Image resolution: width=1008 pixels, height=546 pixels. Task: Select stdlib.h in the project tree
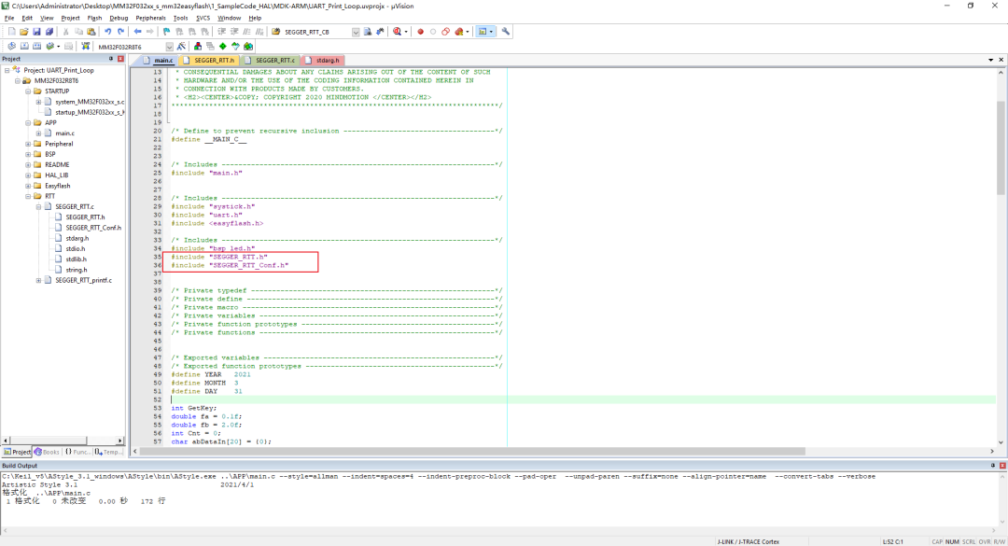click(76, 259)
